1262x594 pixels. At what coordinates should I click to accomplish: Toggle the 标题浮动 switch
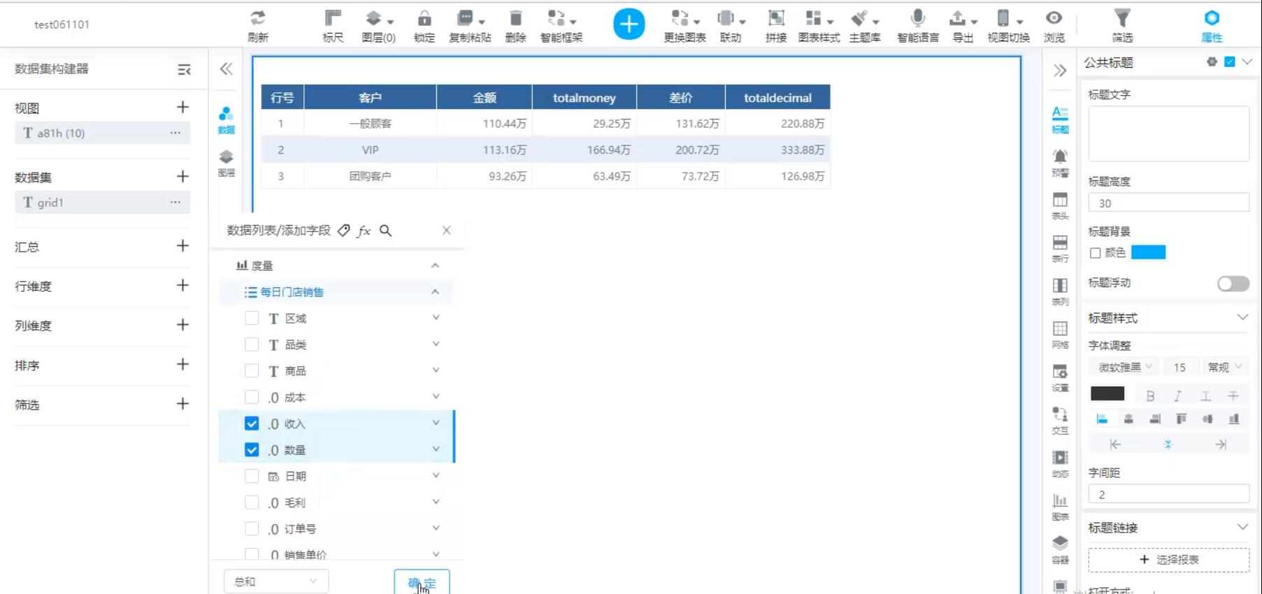click(x=1233, y=283)
